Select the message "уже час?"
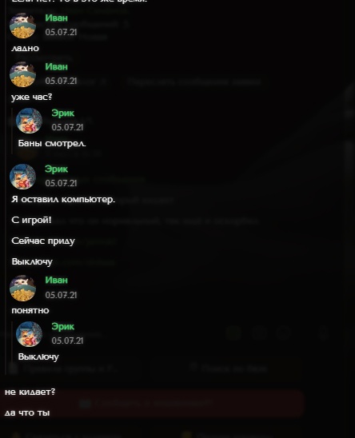 [x=32, y=98]
